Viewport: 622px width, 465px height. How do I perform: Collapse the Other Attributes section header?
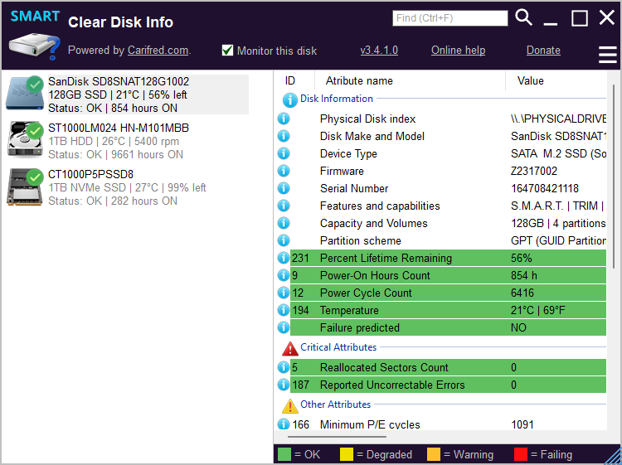(335, 404)
